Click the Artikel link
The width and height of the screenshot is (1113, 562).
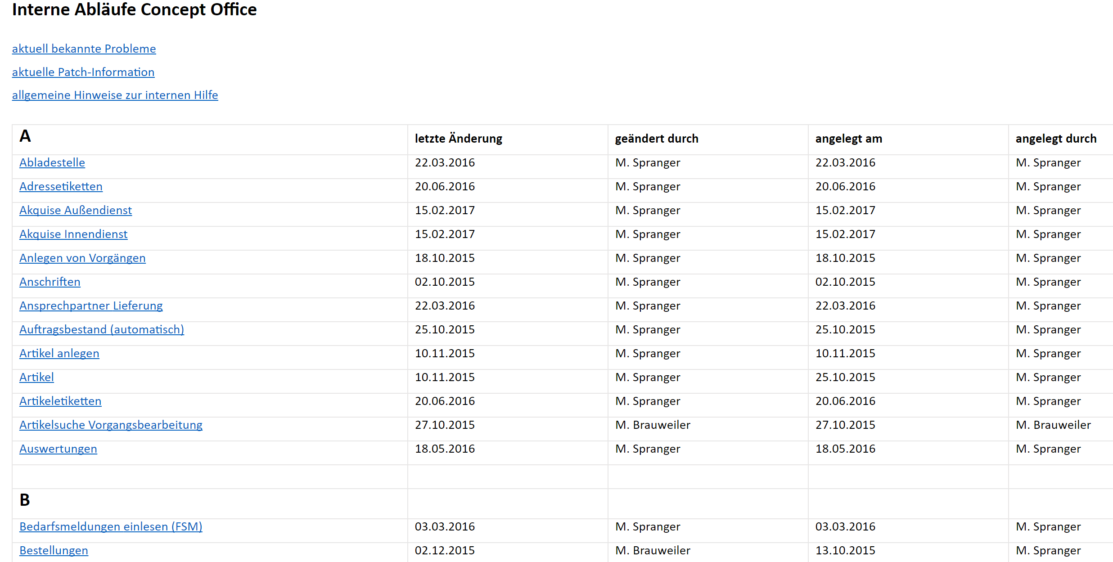[x=36, y=377]
